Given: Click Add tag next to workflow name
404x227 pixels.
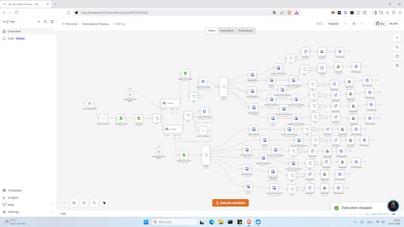Looking at the screenshot, I should point(119,24).
